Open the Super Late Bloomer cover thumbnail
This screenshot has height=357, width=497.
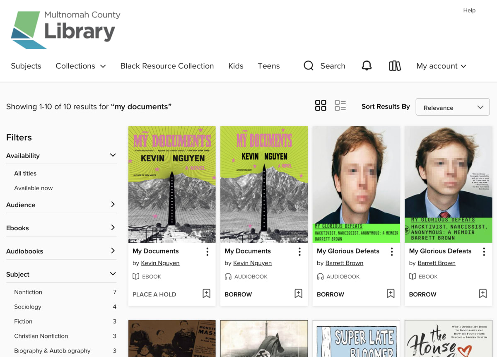point(356,338)
